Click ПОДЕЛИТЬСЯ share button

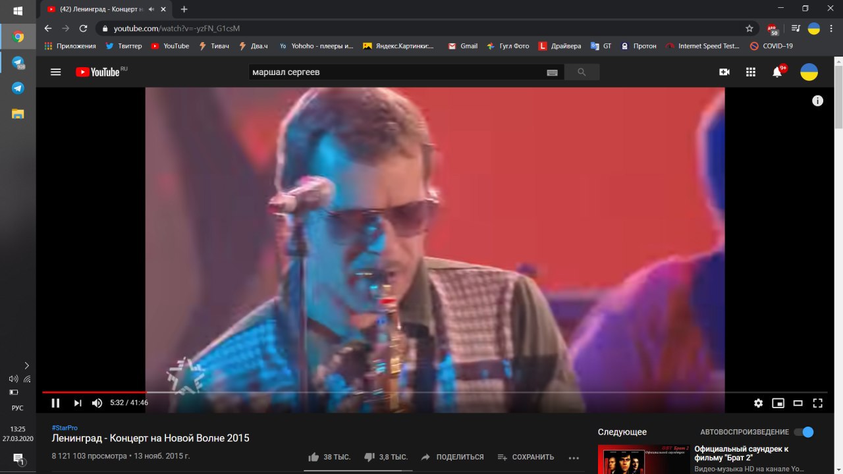click(452, 457)
